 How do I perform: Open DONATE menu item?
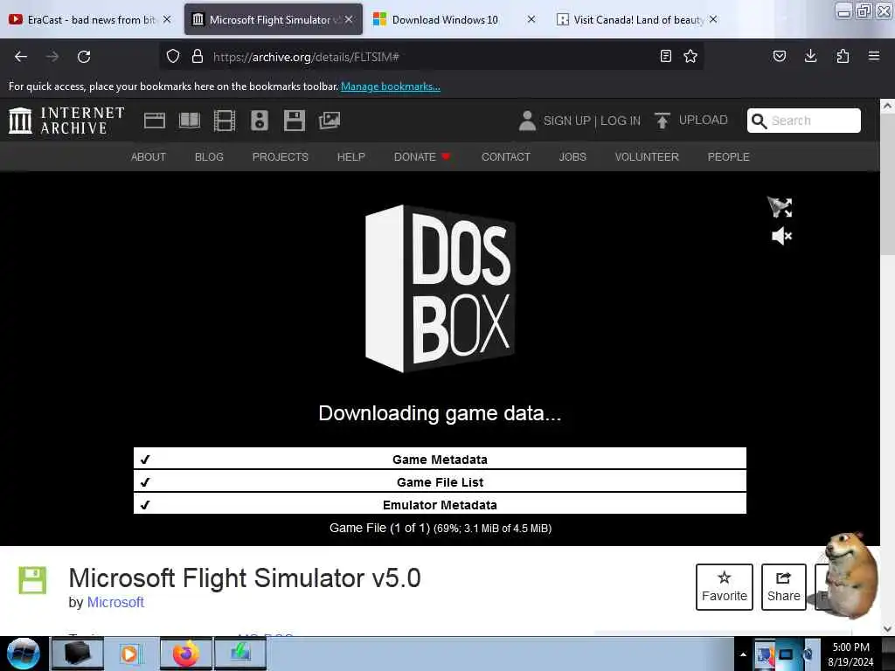422,156
